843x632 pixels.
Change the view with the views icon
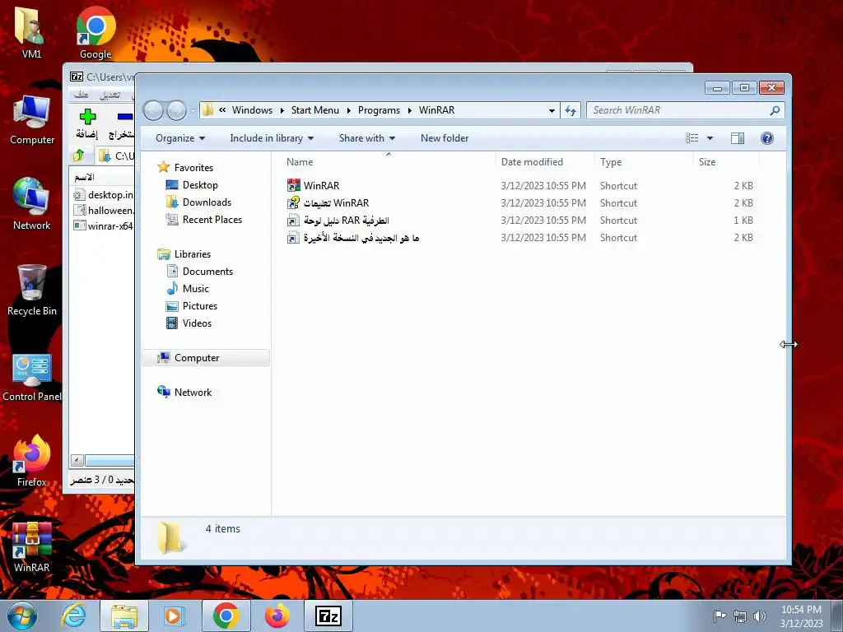[692, 138]
